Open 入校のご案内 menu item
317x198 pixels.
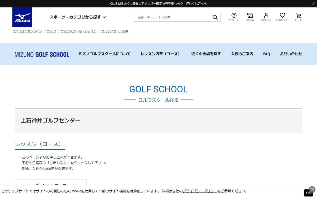(x=242, y=54)
